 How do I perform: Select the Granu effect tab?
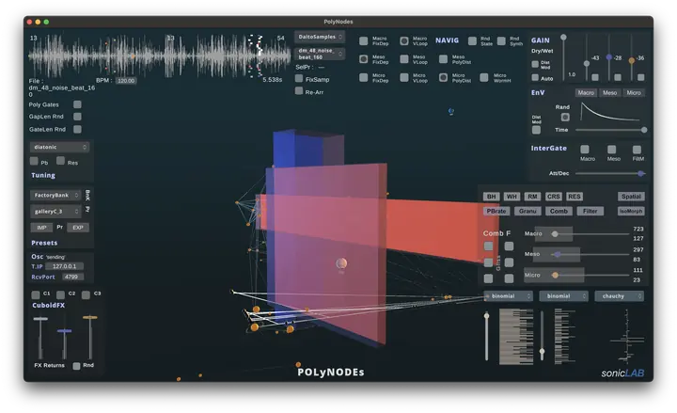click(x=527, y=212)
